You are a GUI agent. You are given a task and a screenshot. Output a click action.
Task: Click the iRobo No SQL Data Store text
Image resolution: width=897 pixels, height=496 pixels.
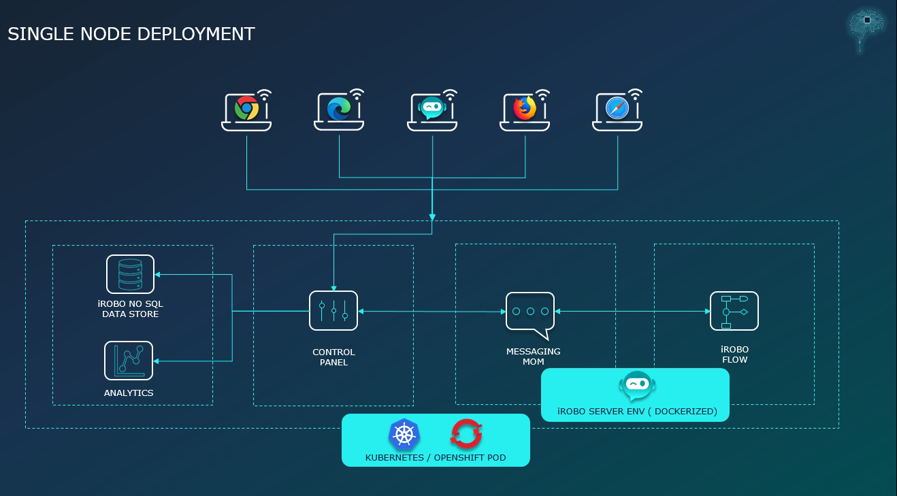131,309
